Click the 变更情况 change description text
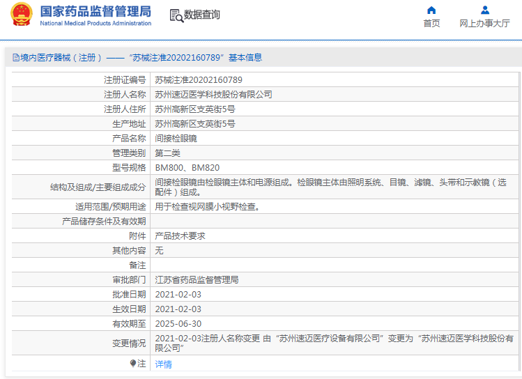 pos(335,343)
